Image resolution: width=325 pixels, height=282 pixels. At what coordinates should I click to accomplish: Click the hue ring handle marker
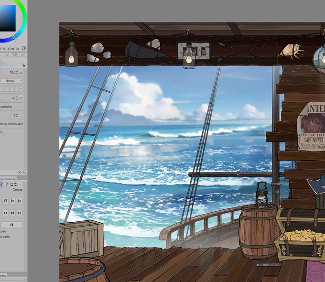click(x=14, y=37)
